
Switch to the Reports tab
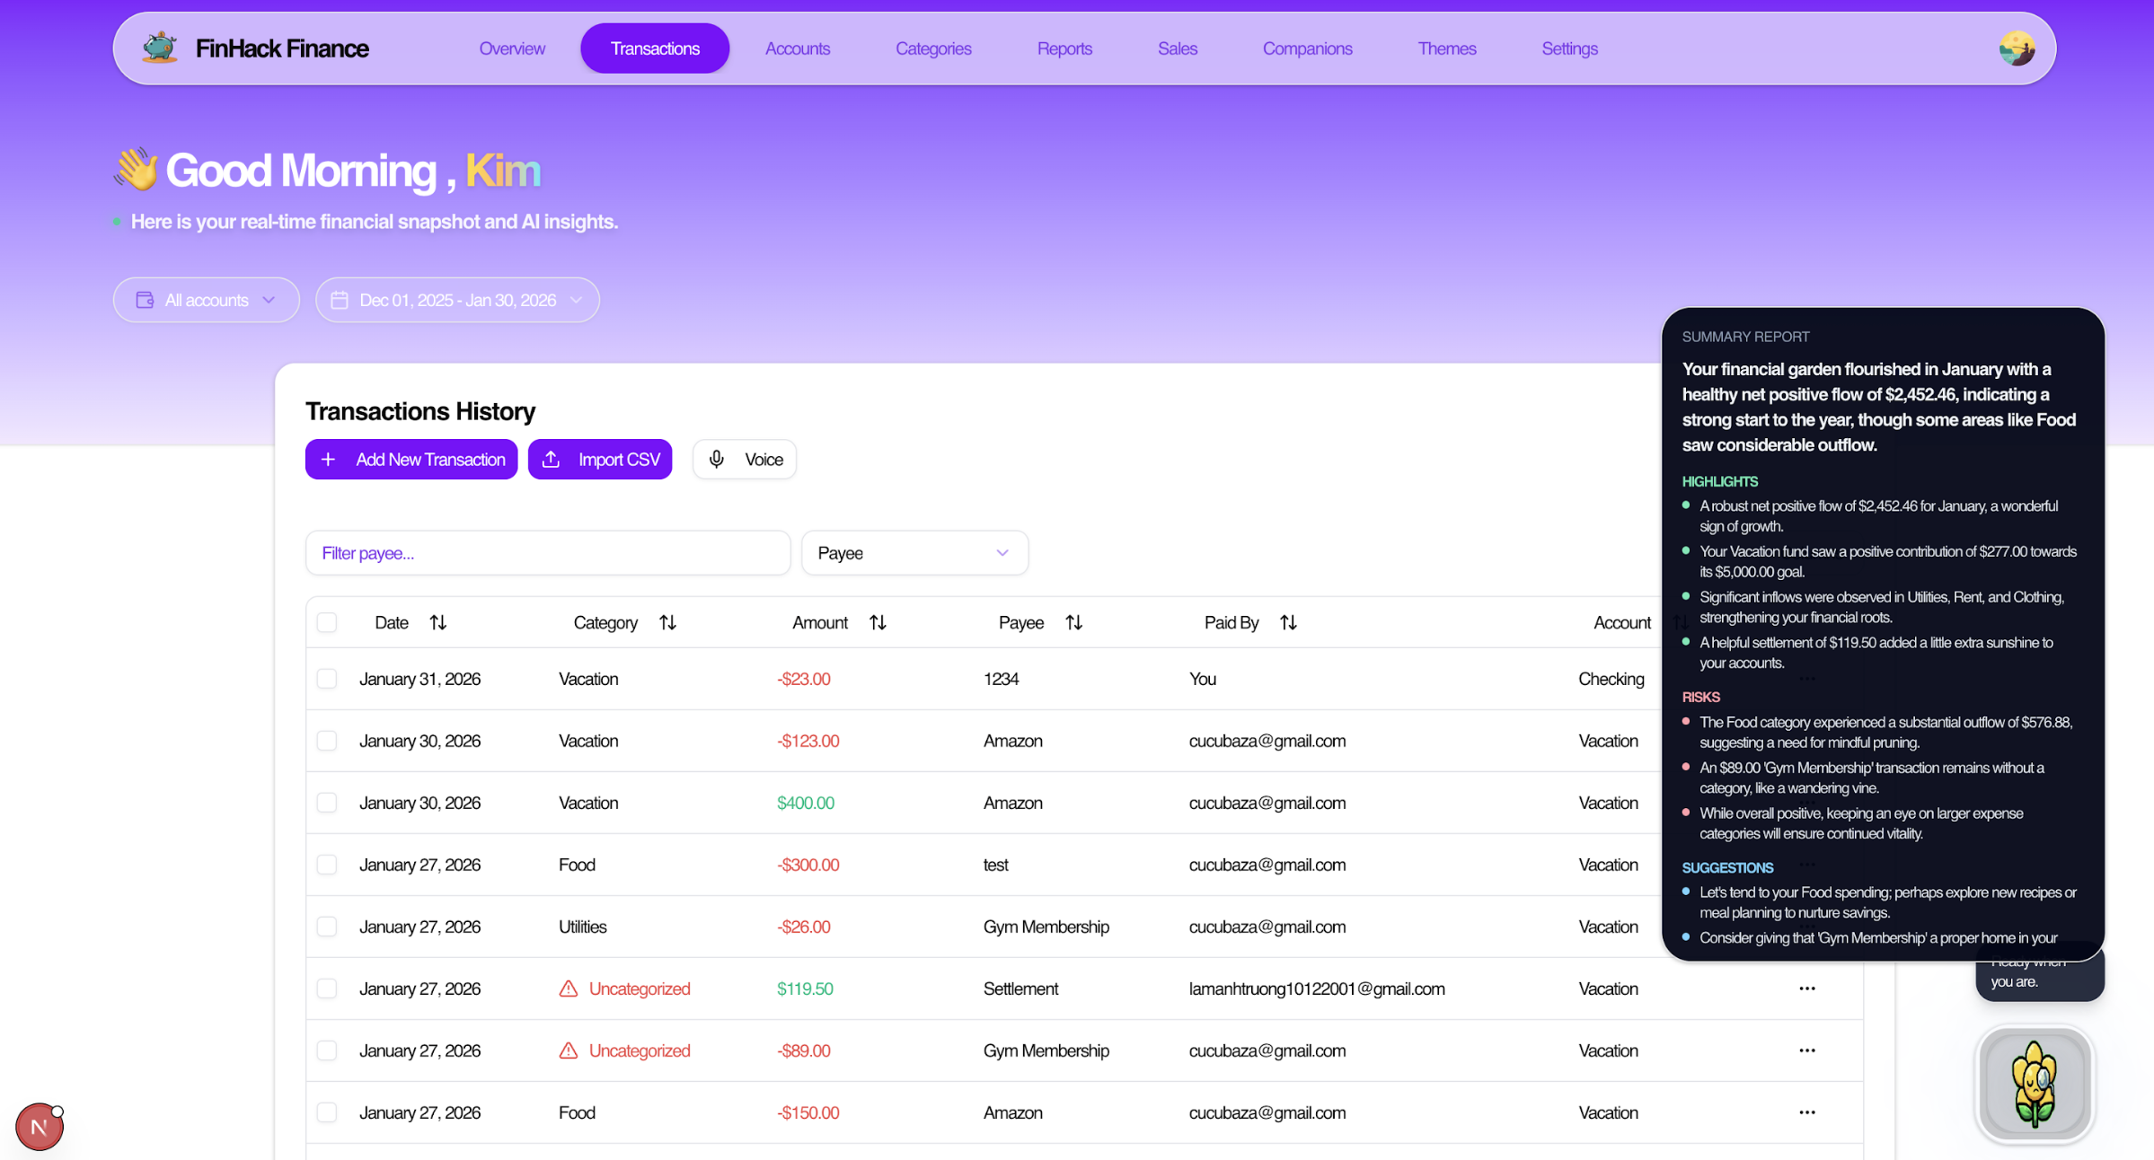tap(1064, 48)
